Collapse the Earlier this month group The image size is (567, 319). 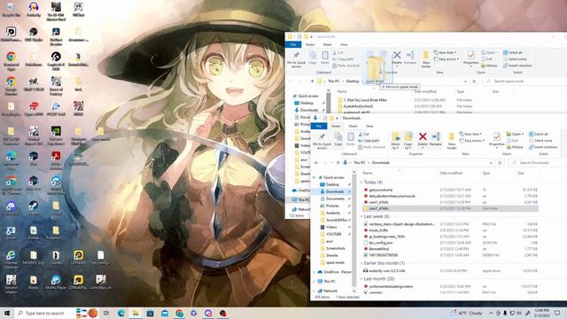[x=361, y=263]
